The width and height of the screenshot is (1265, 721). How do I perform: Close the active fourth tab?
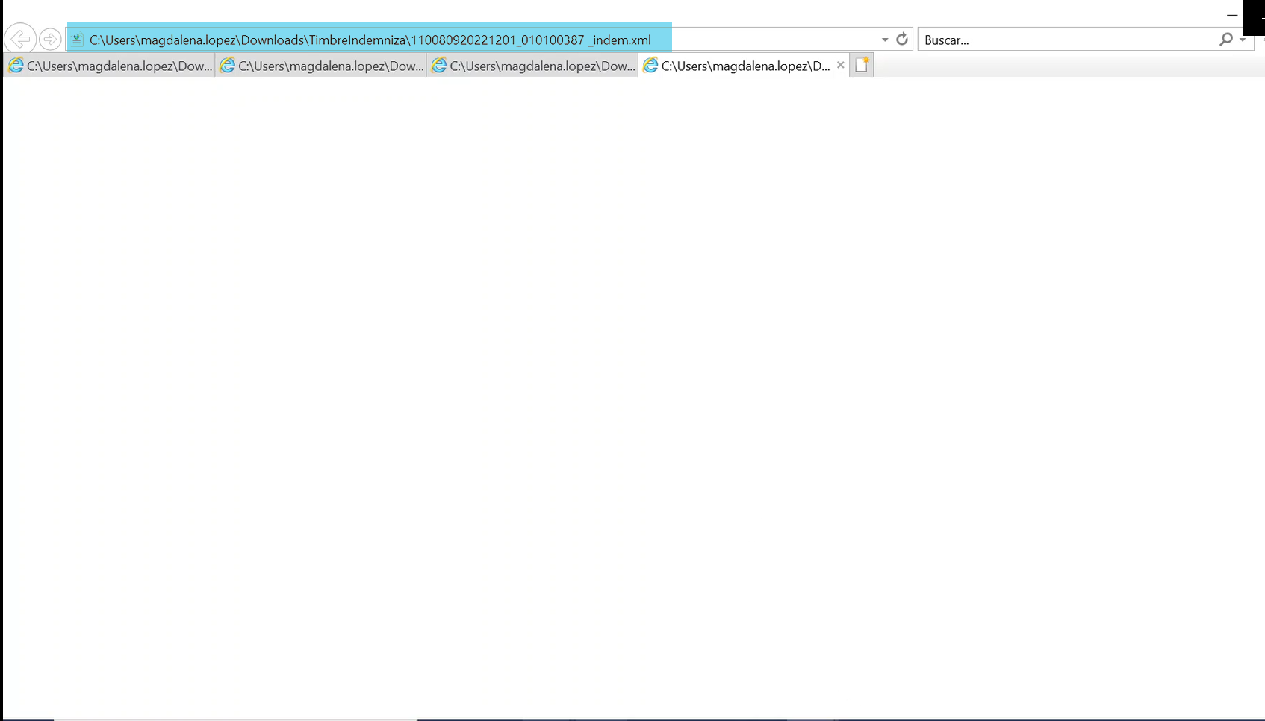pos(840,65)
